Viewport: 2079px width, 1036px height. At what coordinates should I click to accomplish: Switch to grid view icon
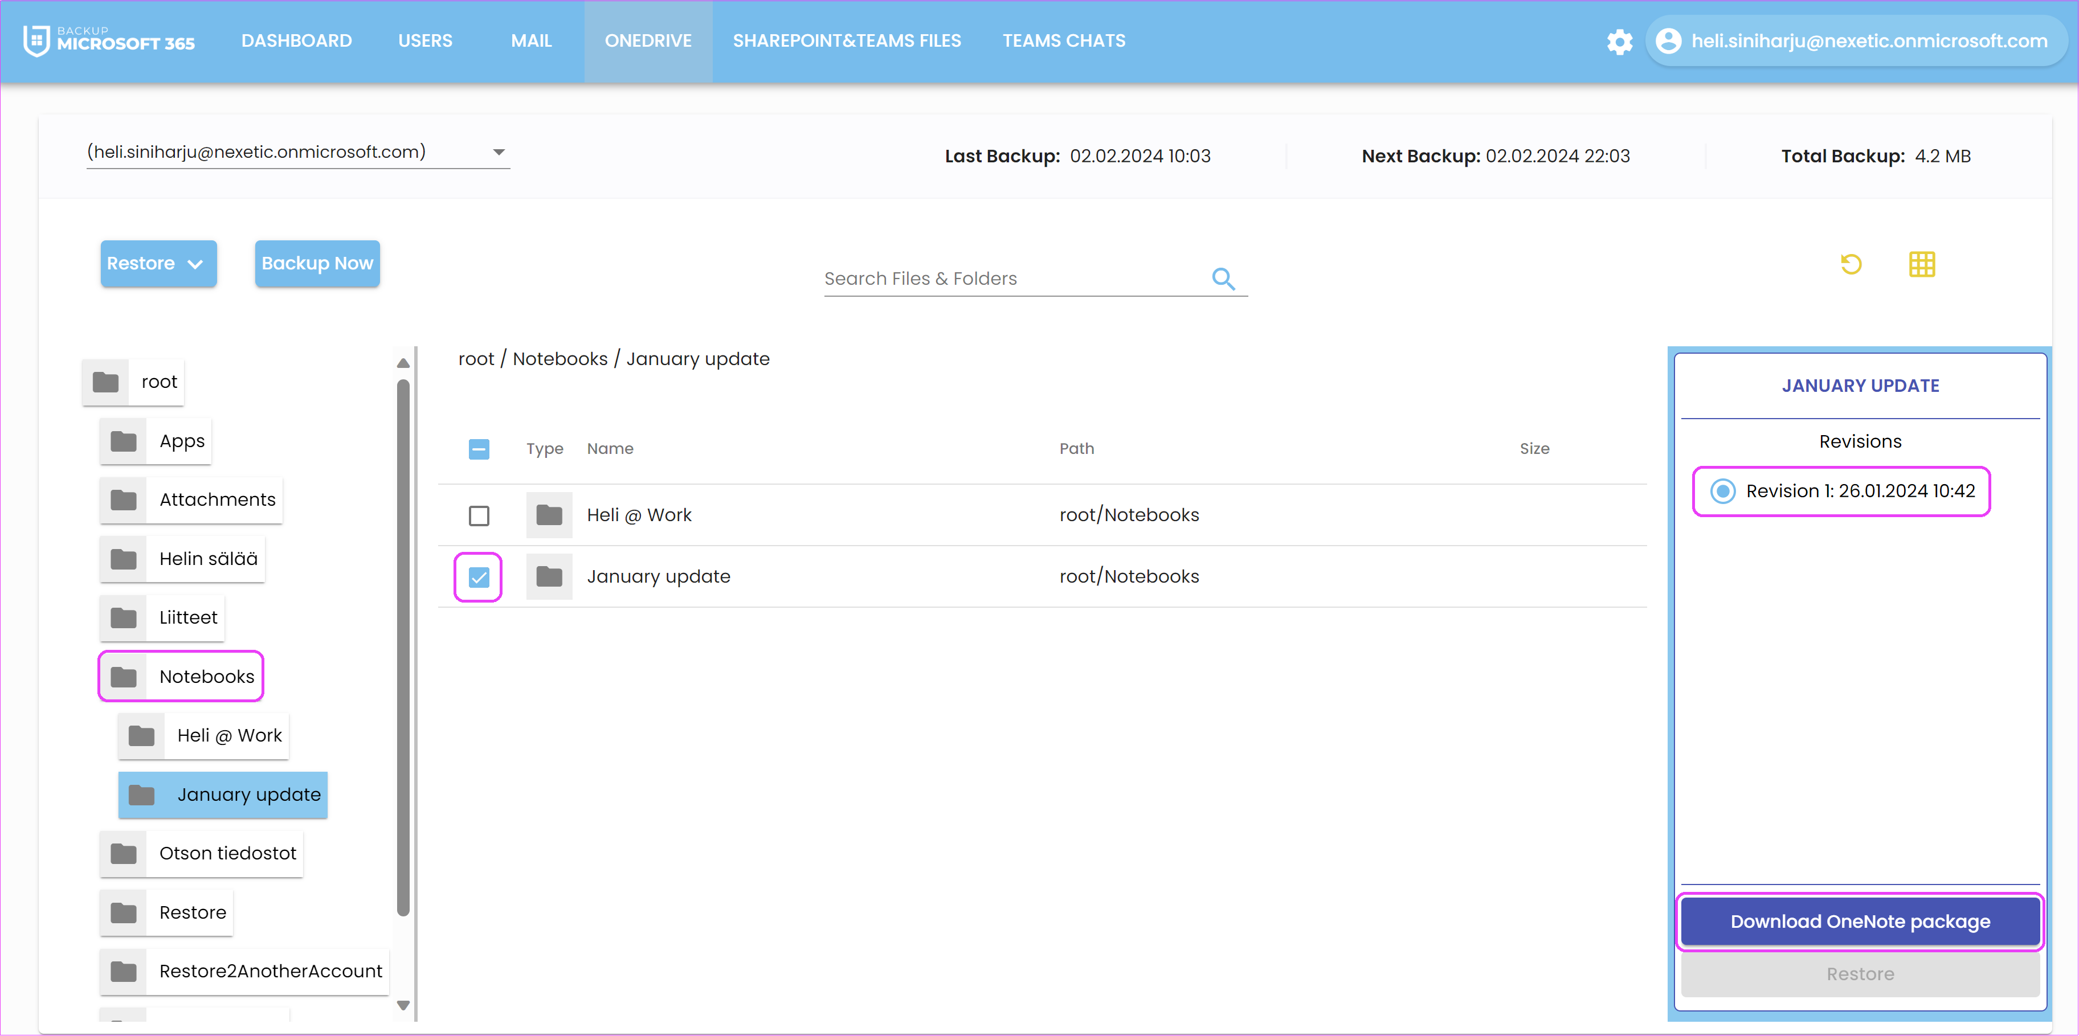click(1922, 264)
